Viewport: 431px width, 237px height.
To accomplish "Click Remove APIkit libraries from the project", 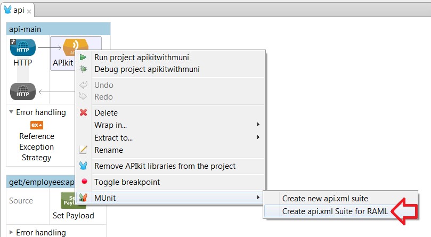I will (165, 166).
